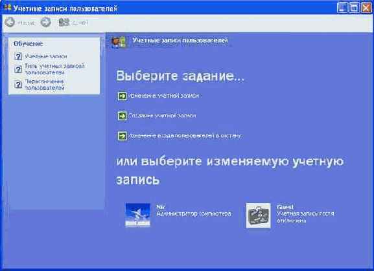The height and width of the screenshot is (271, 374).
Task: Click the User Accounts header icon
Action: pos(119,42)
